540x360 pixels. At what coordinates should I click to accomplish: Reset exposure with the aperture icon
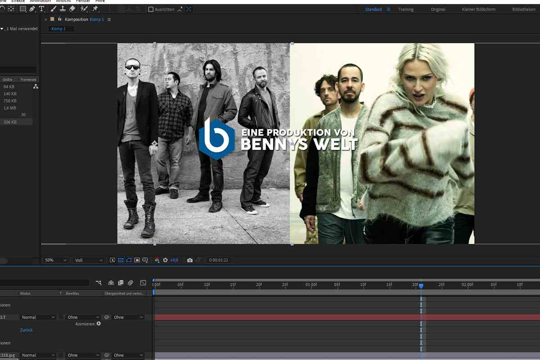point(165,260)
